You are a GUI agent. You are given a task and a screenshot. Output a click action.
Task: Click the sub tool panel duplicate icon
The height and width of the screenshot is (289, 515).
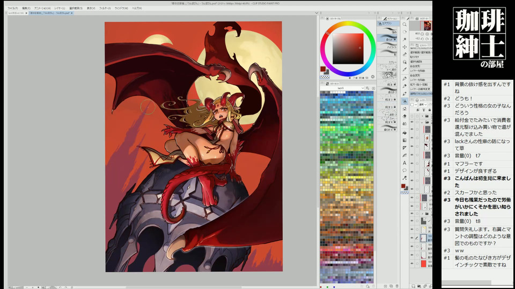(x=391, y=286)
